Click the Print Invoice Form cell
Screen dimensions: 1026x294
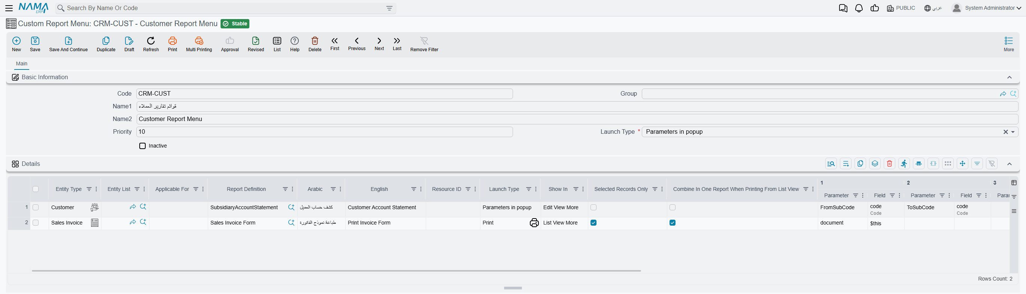385,223
